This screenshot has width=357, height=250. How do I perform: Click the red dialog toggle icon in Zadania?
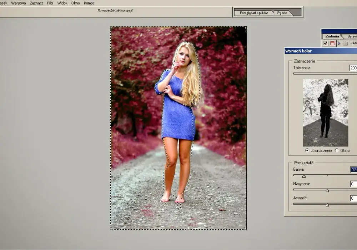[332, 43]
